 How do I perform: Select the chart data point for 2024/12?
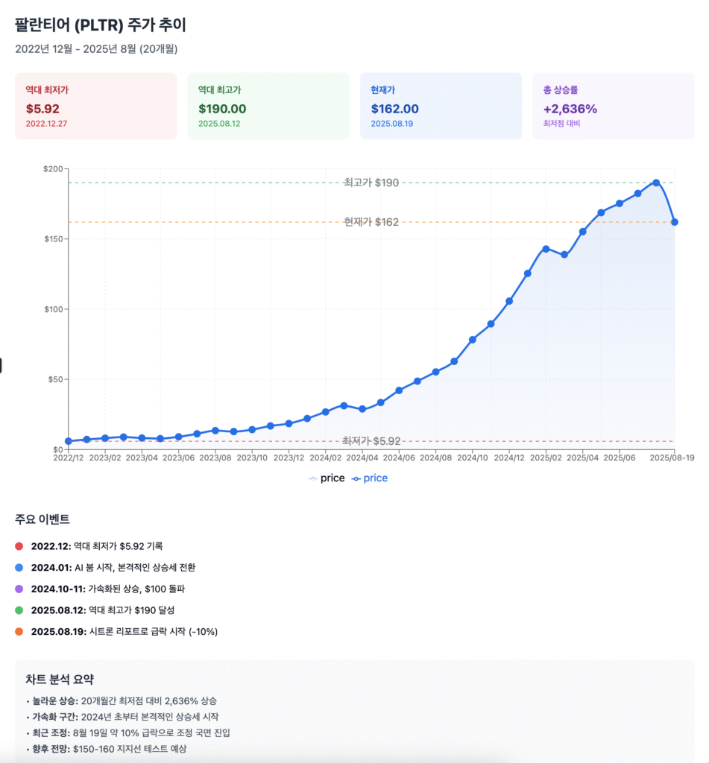(509, 301)
